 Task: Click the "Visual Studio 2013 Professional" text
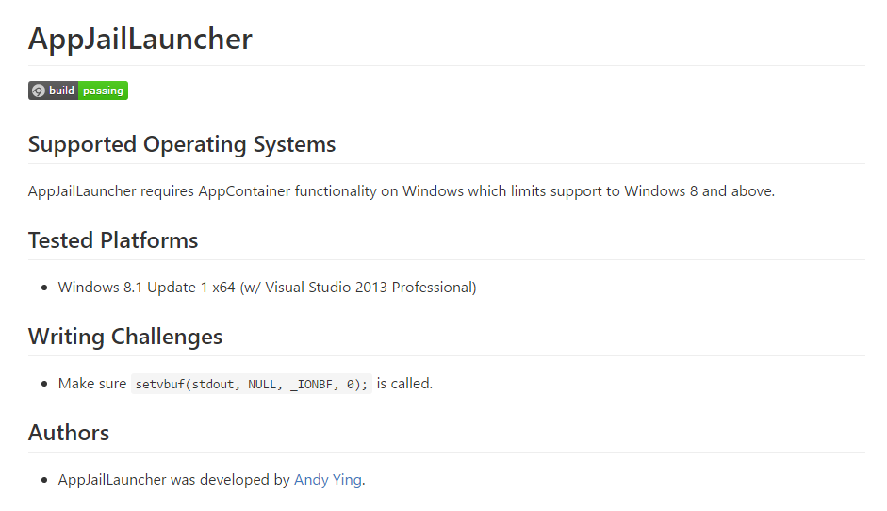tap(369, 287)
